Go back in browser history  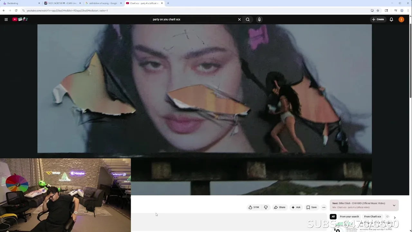point(4,11)
